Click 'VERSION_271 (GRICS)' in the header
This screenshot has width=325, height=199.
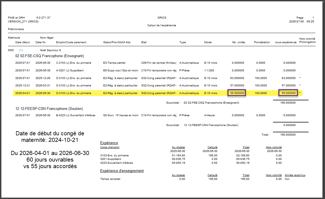pyautogui.click(x=23, y=22)
